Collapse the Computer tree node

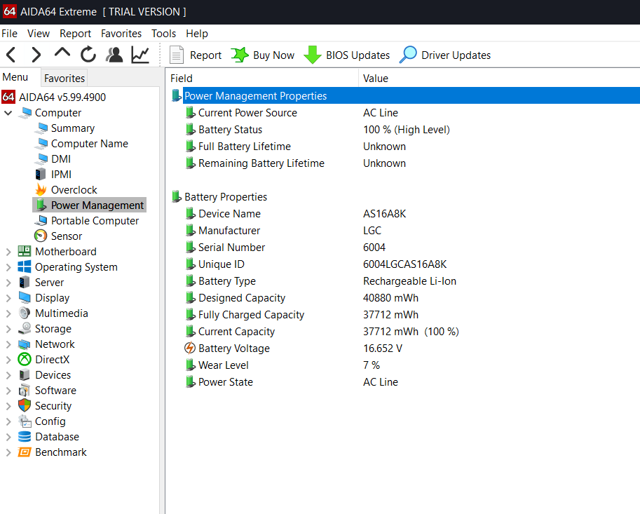tap(8, 113)
